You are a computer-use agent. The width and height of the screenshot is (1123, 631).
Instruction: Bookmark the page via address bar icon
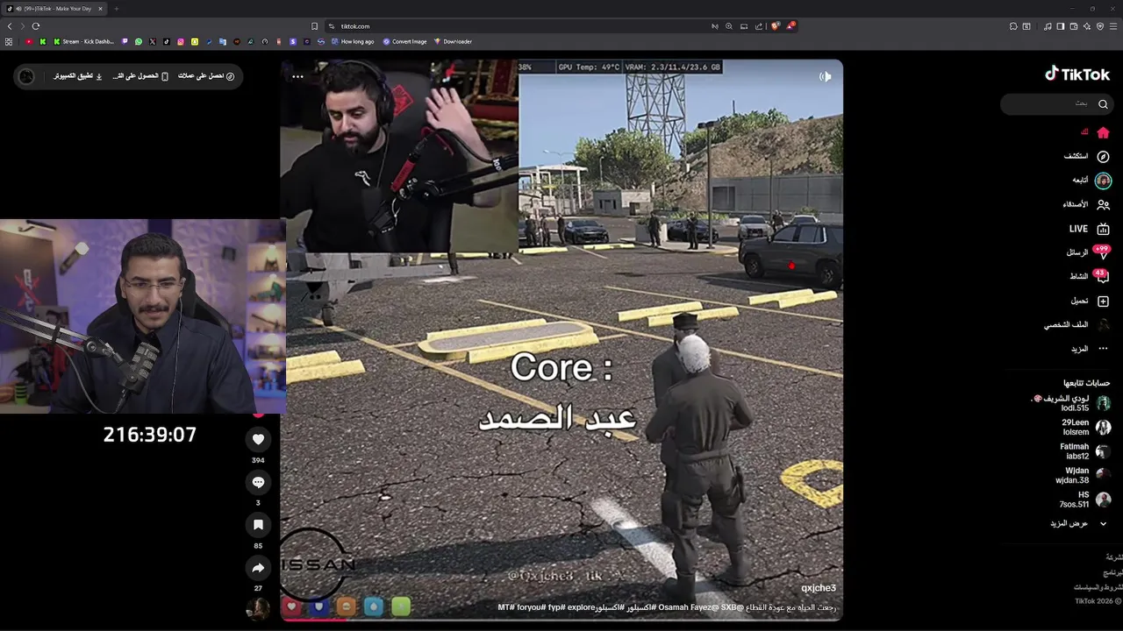(314, 26)
